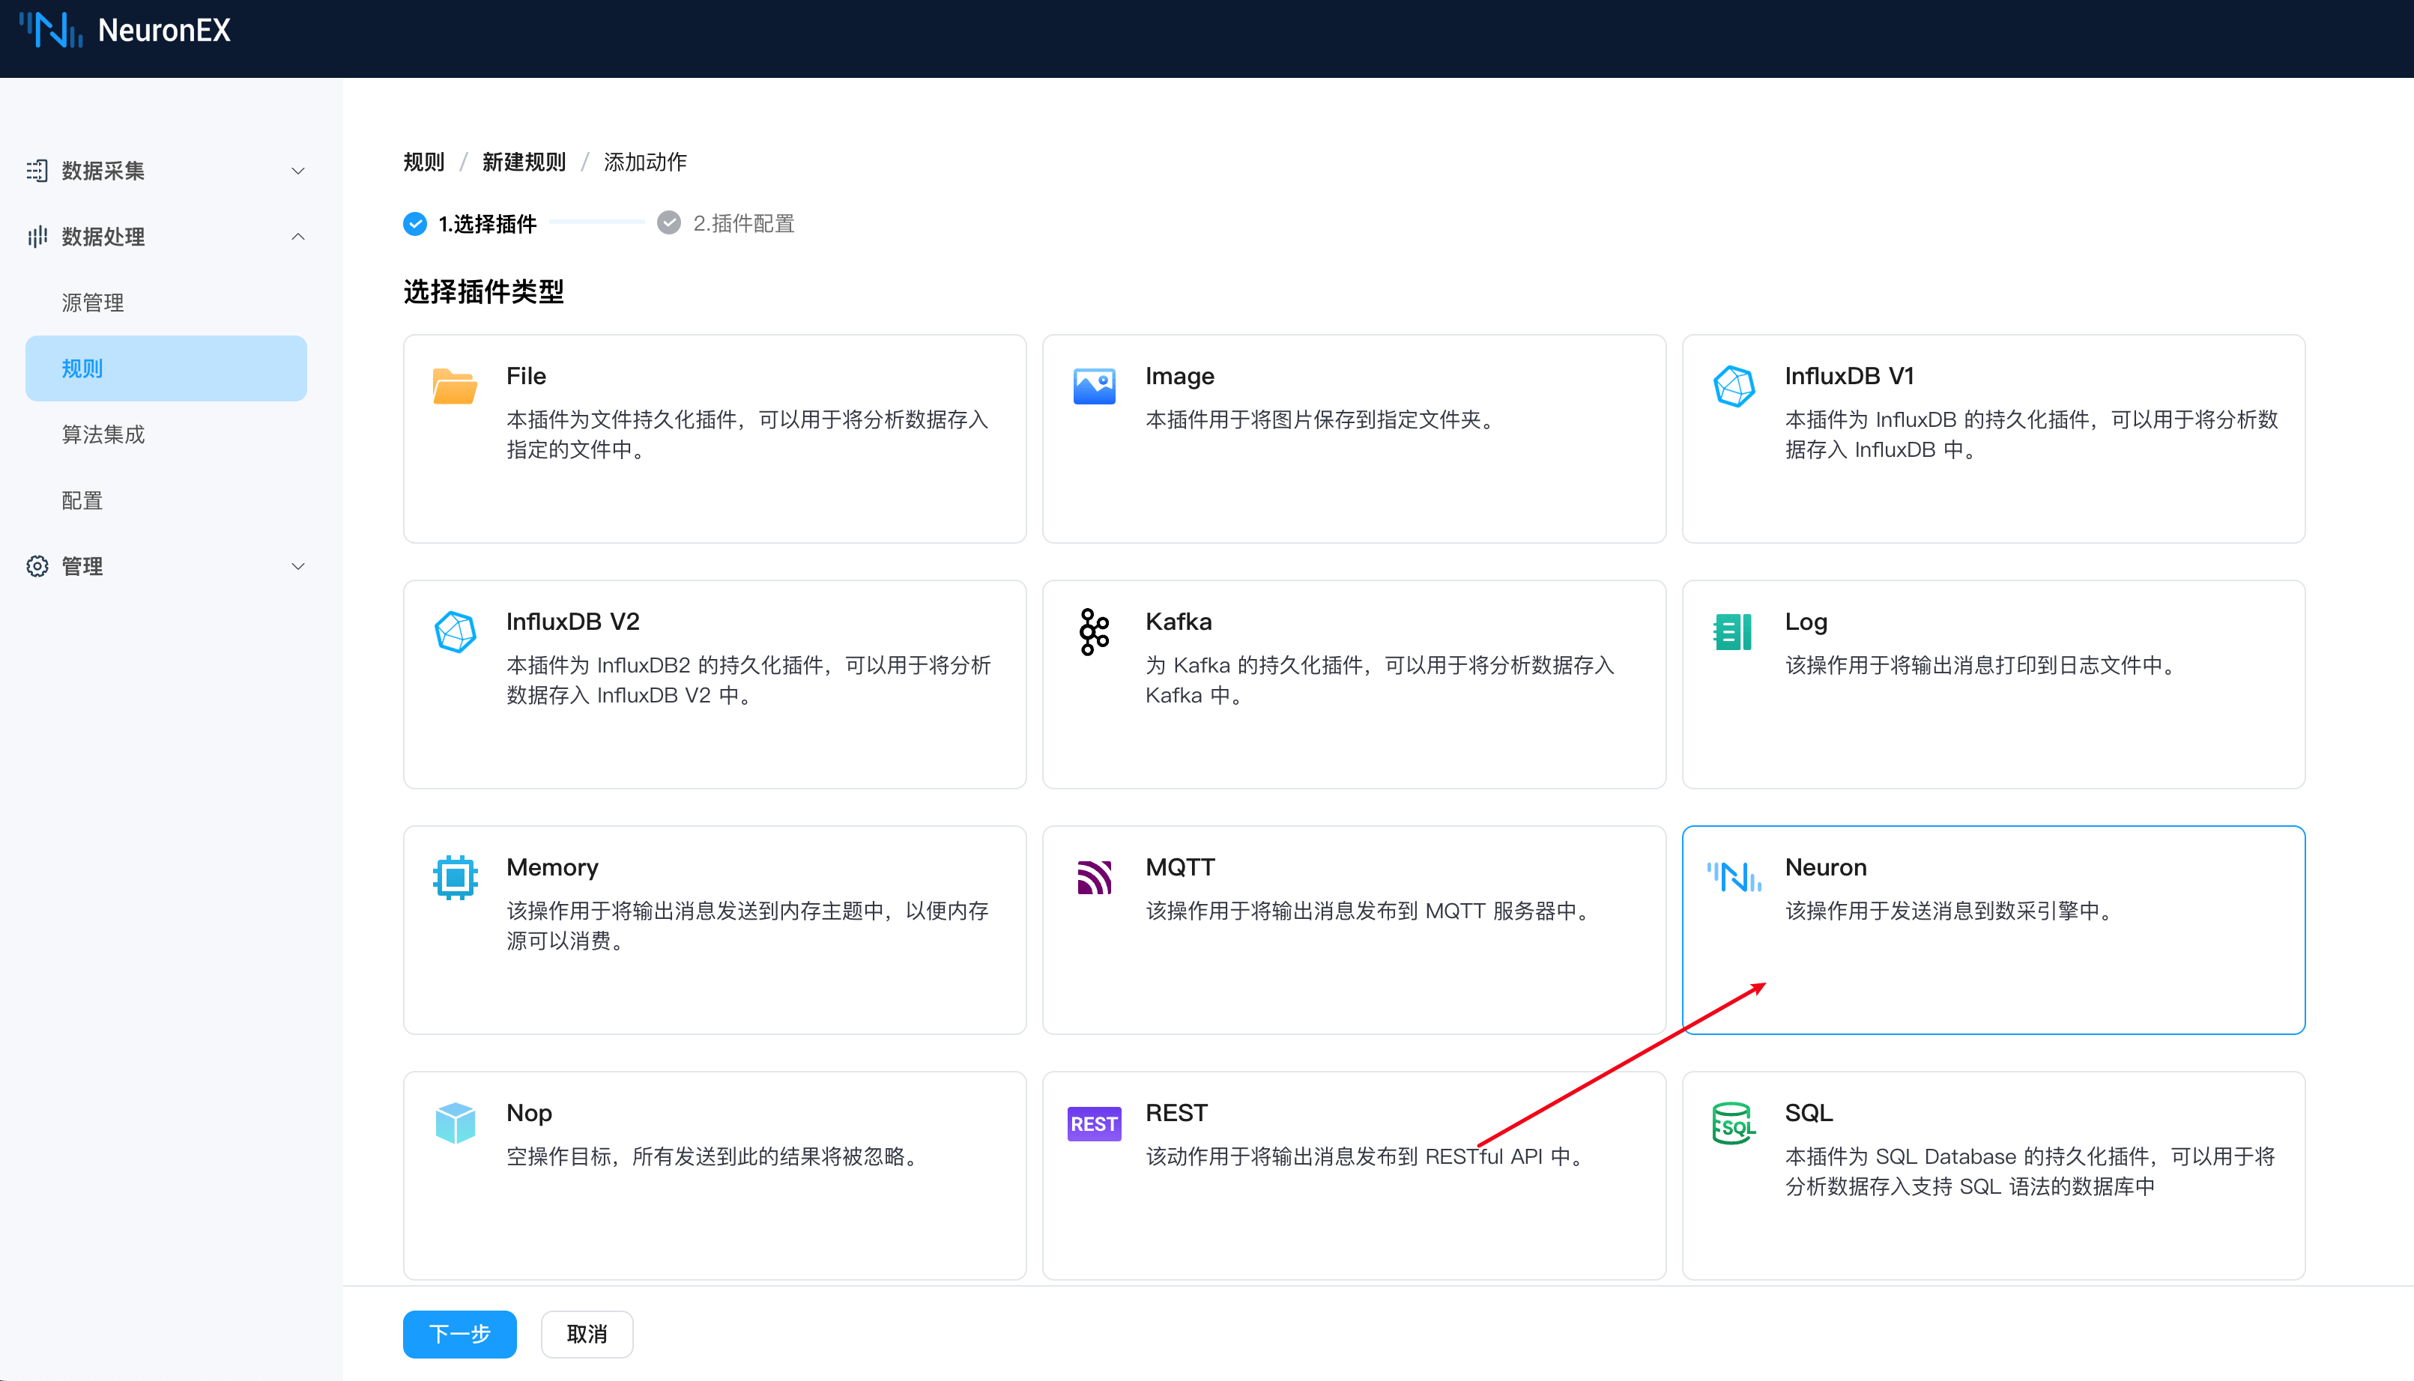Viewport: 2414px width, 1381px height.
Task: Select the Image plugin picture icon
Action: click(x=1093, y=386)
